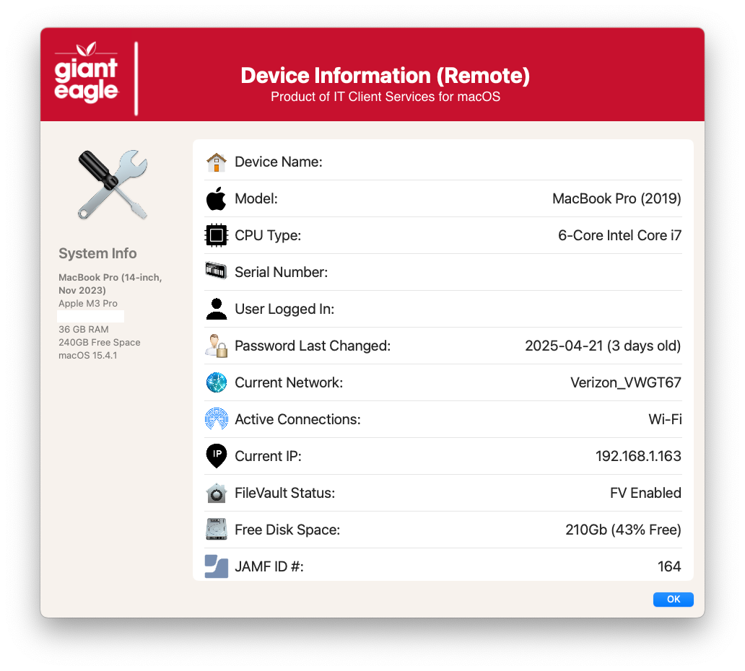The image size is (745, 671).
Task: Select the 'Password Last Changed:' label
Action: [313, 346]
